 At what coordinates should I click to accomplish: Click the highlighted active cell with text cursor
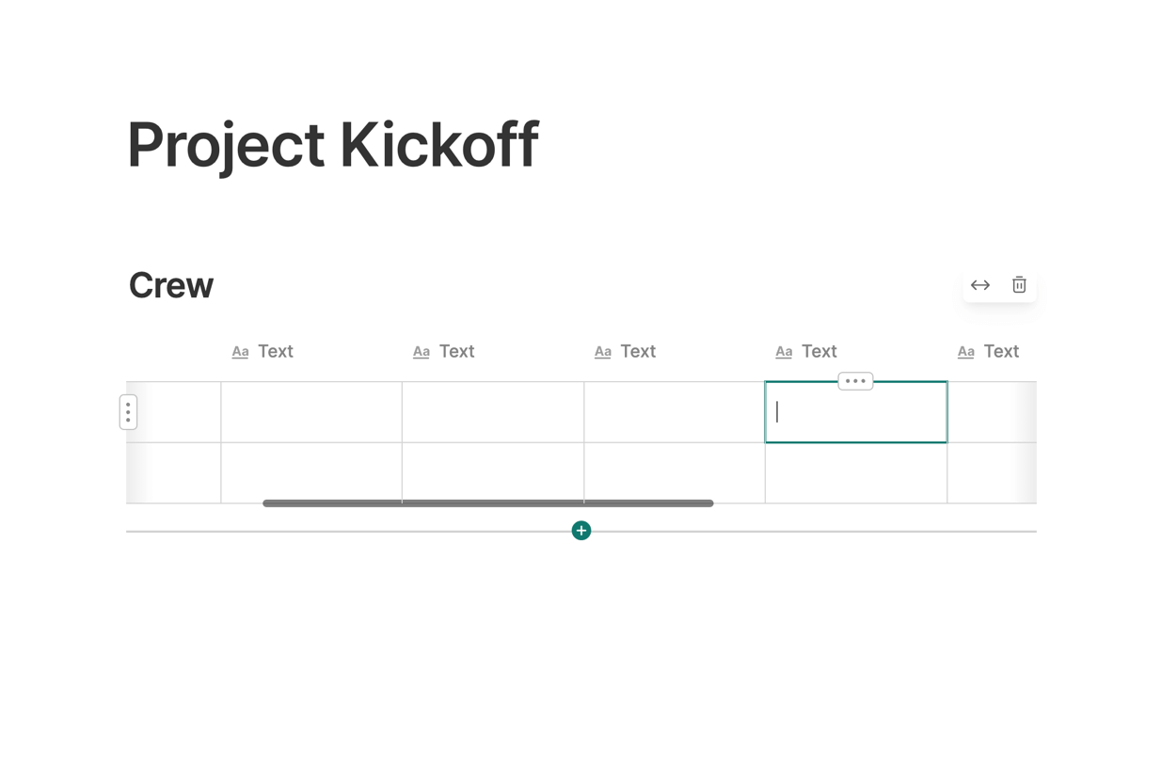point(856,412)
